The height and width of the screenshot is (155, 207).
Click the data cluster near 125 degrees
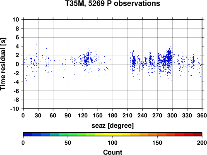click(x=86, y=61)
